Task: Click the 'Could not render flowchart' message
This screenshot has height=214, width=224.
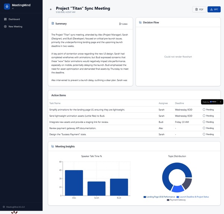Action: point(178,57)
